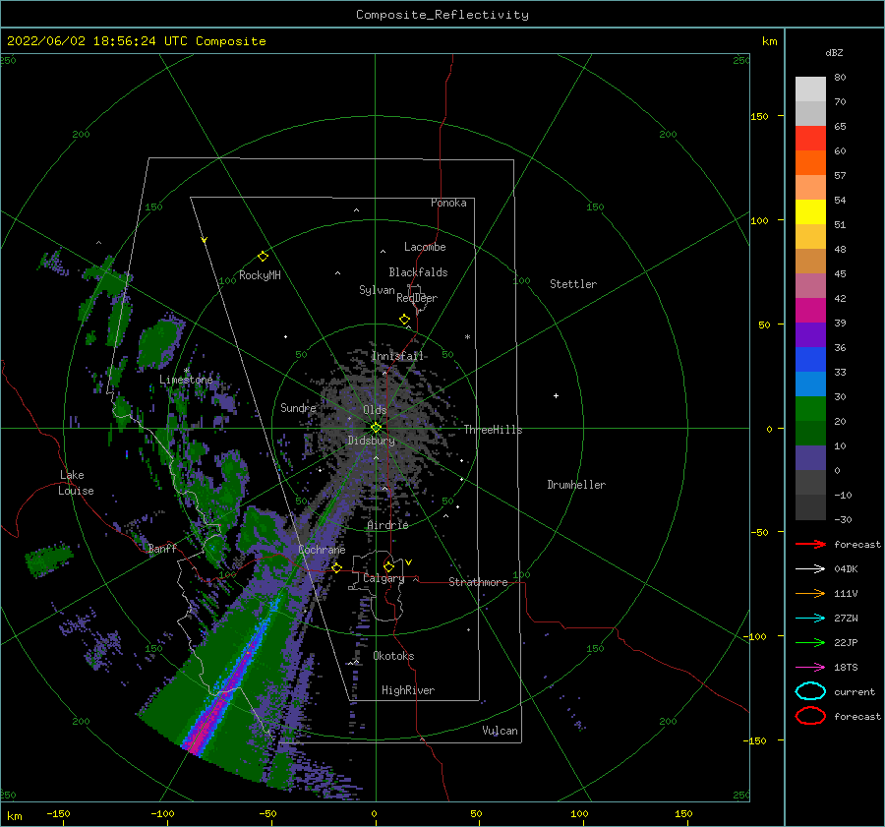Click the Drumheller town label

coord(576,485)
